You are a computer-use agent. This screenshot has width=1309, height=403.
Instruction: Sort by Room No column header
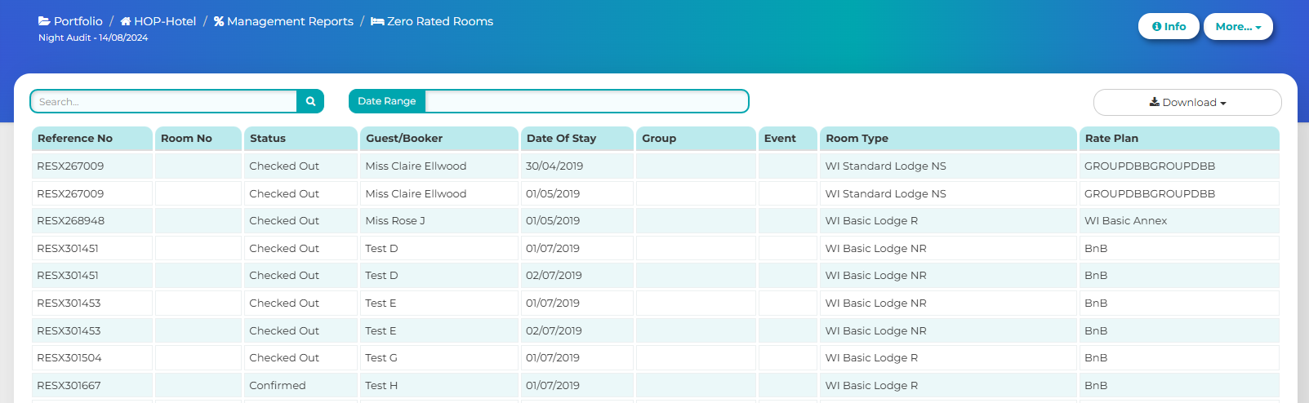(x=198, y=138)
